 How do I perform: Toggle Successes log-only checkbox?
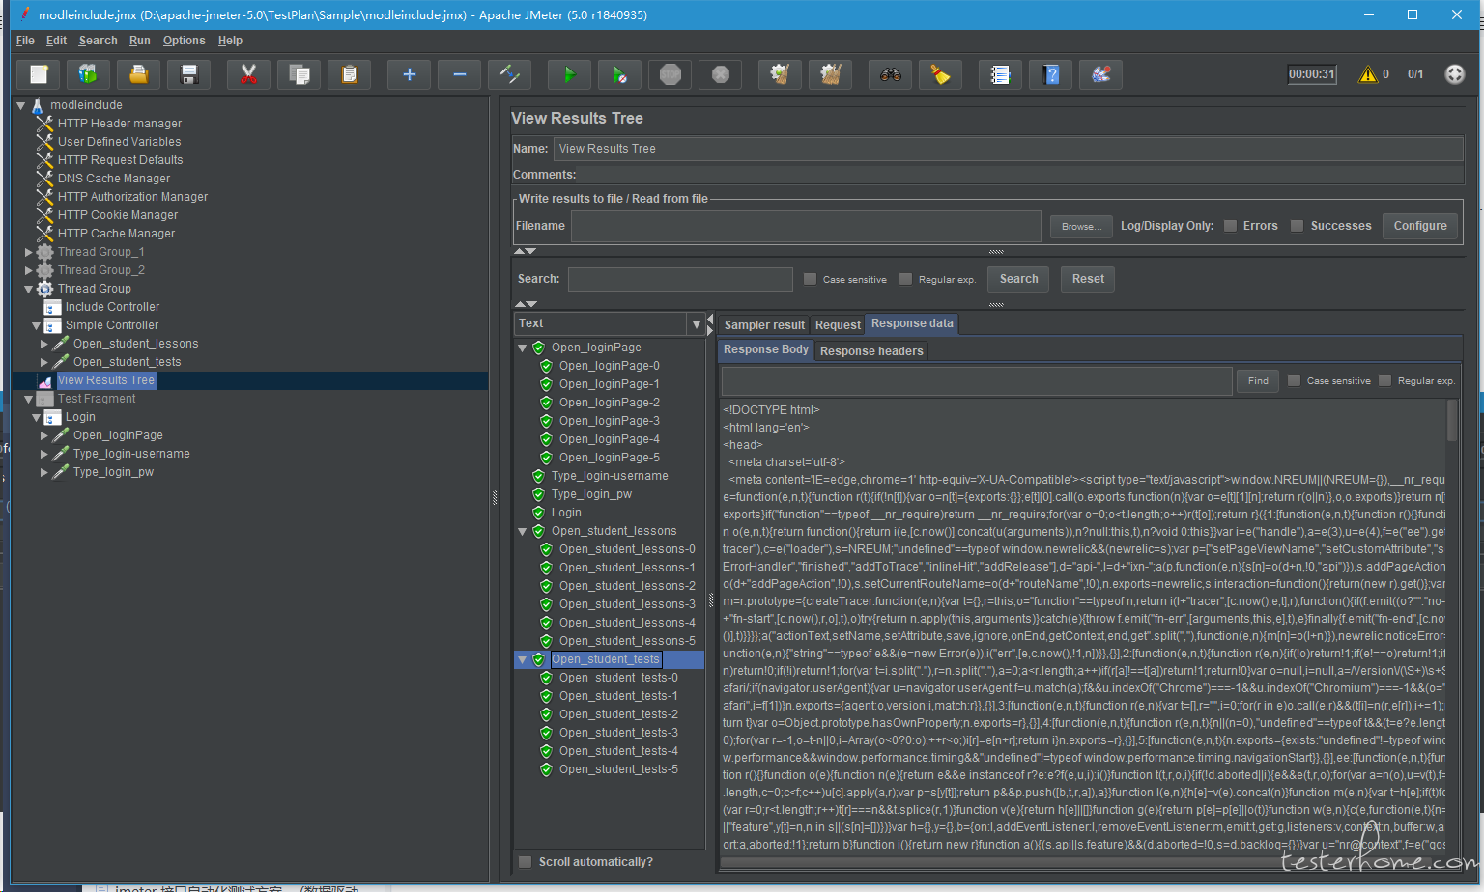click(x=1298, y=226)
